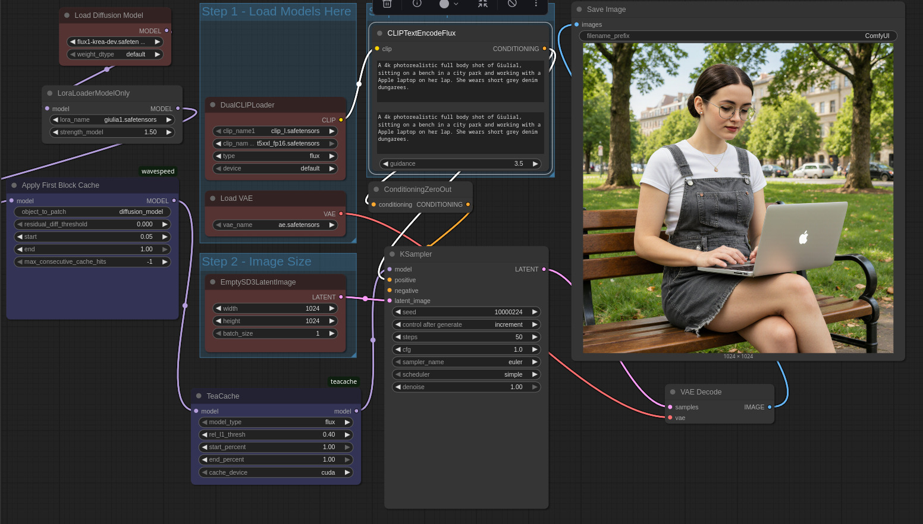Click the lora strength_model value slider
The width and height of the screenshot is (923, 524).
point(112,132)
